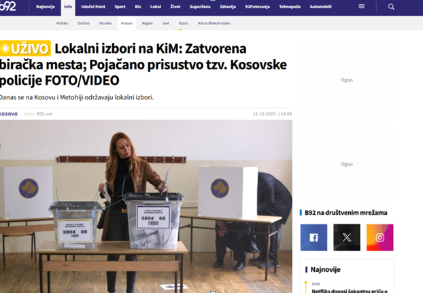Open B92 Facebook page icon
Viewport: 423px width, 293px height.
314,237
